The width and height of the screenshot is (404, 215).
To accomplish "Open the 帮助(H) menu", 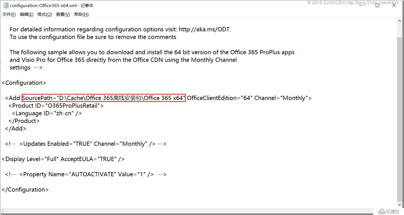I will 81,14.
